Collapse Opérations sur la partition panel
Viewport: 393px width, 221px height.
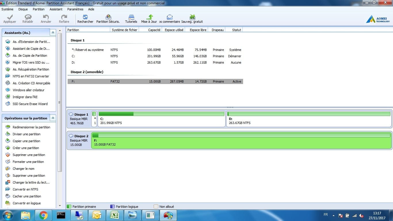point(53,118)
